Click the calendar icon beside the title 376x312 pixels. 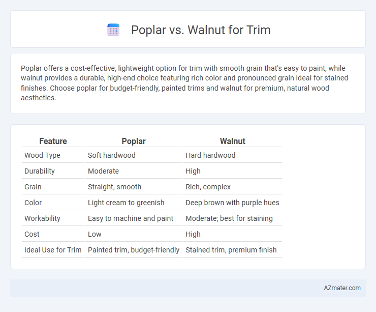113,30
